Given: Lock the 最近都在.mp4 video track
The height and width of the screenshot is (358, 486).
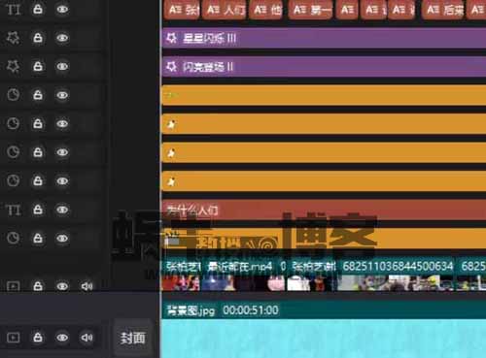Looking at the screenshot, I should click(38, 286).
